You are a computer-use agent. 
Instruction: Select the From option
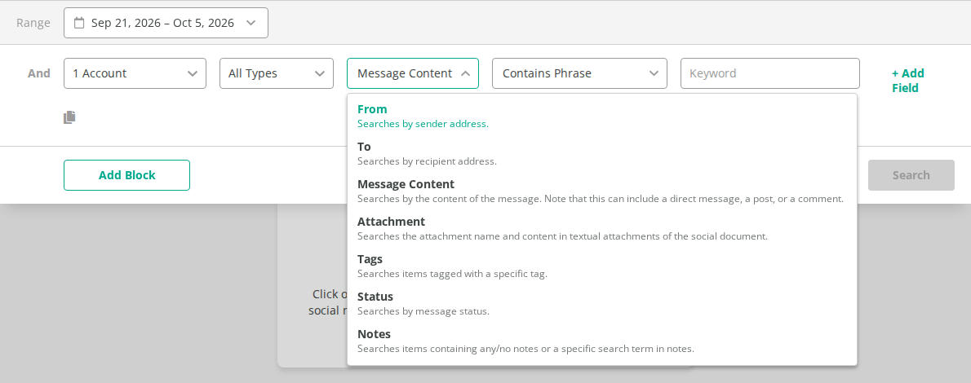[x=602, y=116]
